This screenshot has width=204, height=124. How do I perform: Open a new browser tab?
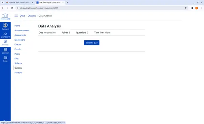pyautogui.click(x=67, y=2)
